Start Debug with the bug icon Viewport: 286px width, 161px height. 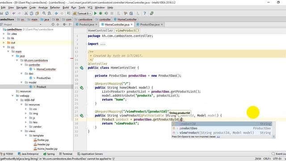click(x=101, y=13)
